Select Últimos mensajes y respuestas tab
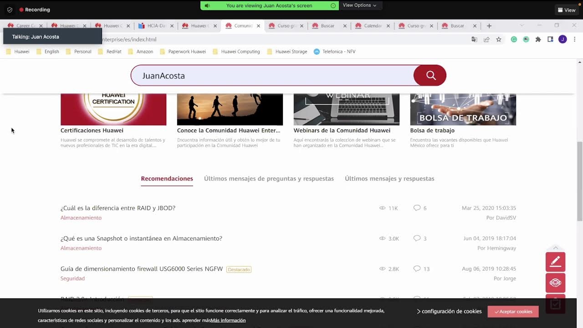The image size is (583, 328). (x=389, y=179)
